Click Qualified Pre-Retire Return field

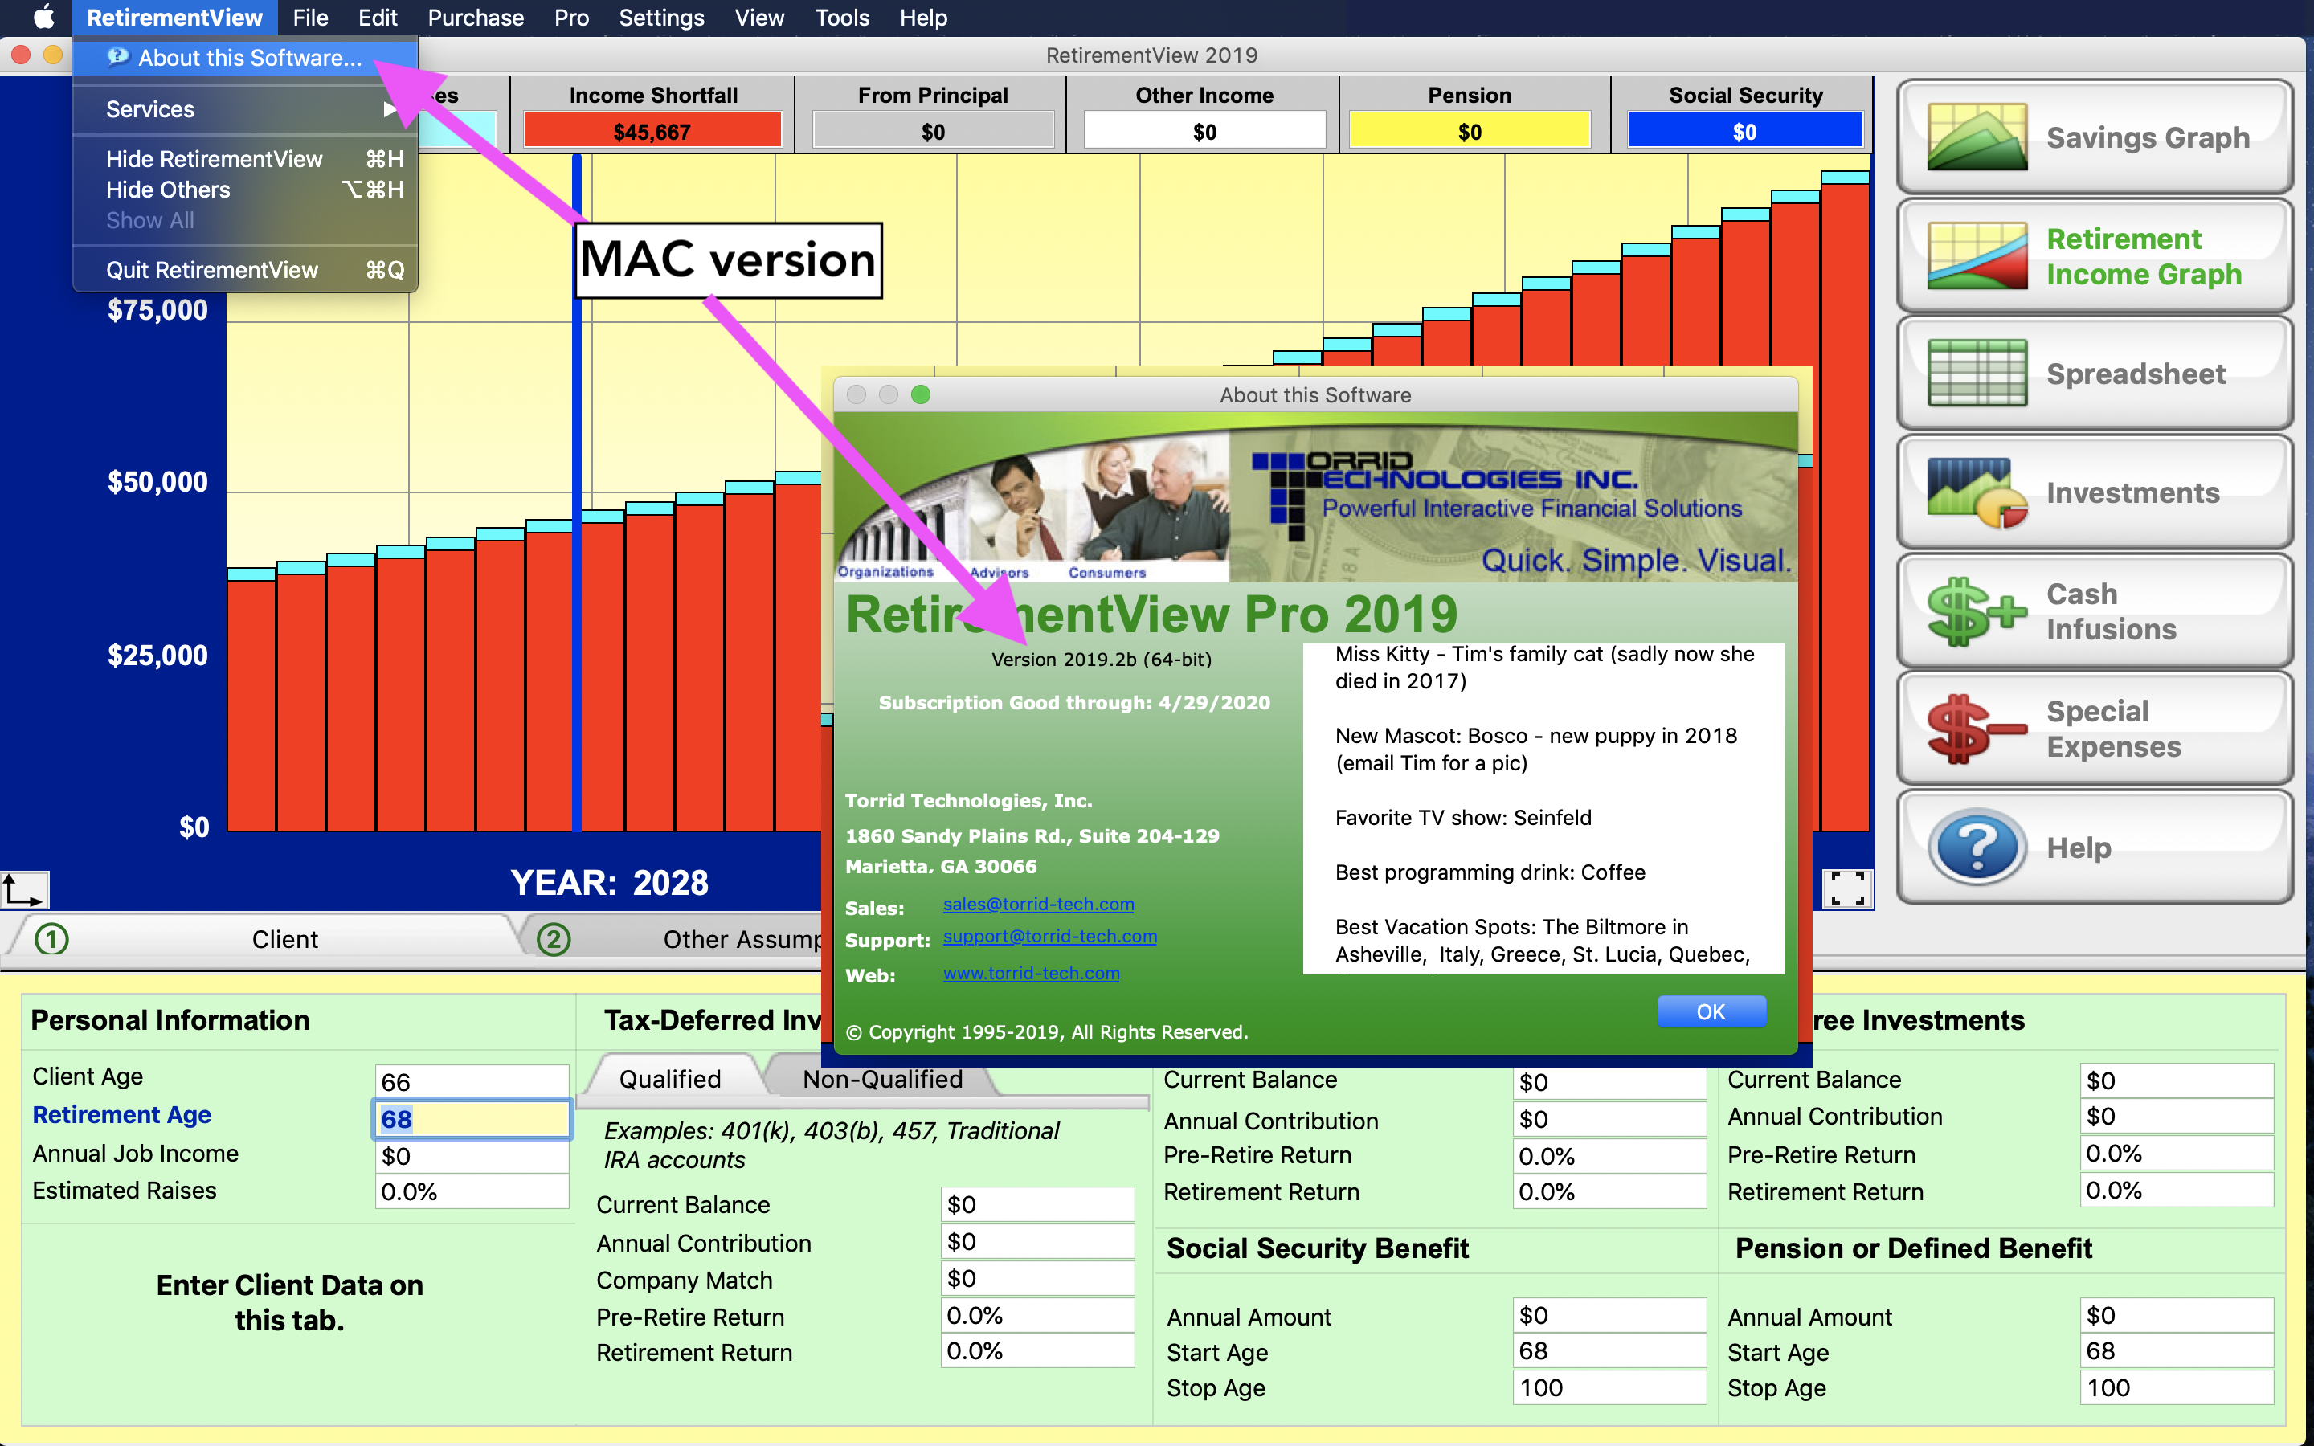click(1037, 1316)
